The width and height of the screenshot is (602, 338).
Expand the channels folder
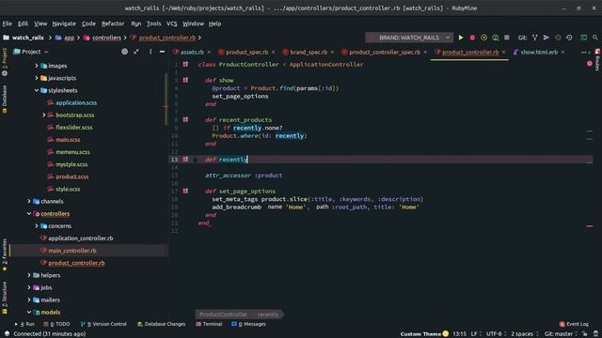coord(29,201)
